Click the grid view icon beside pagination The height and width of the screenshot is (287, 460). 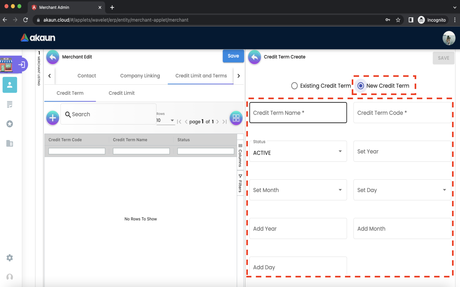pos(236,118)
